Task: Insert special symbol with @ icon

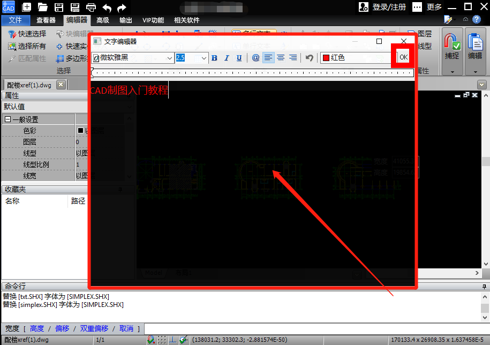Action: (255, 58)
